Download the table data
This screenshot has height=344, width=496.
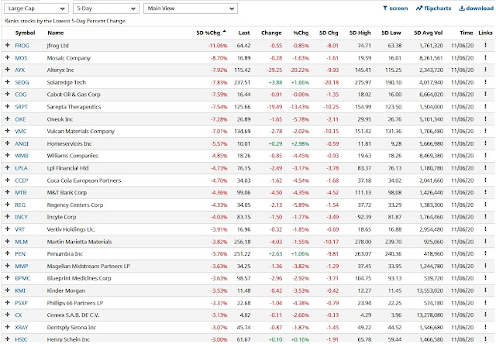(x=476, y=9)
